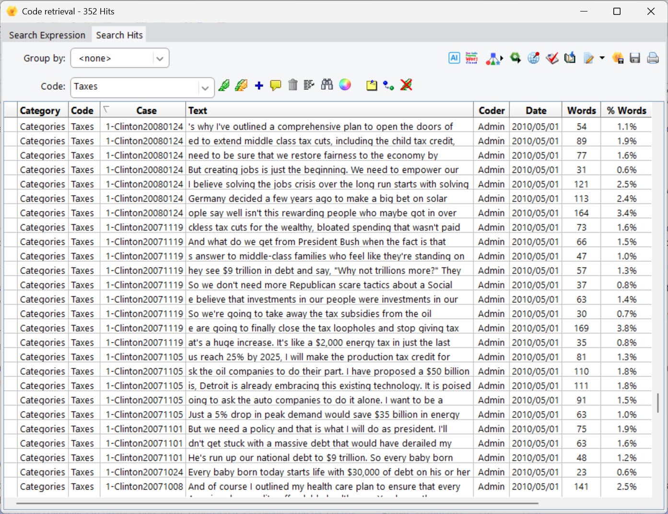Click the hexagon with floppy disk icon
This screenshot has height=514, width=668.
pyautogui.click(x=618, y=58)
